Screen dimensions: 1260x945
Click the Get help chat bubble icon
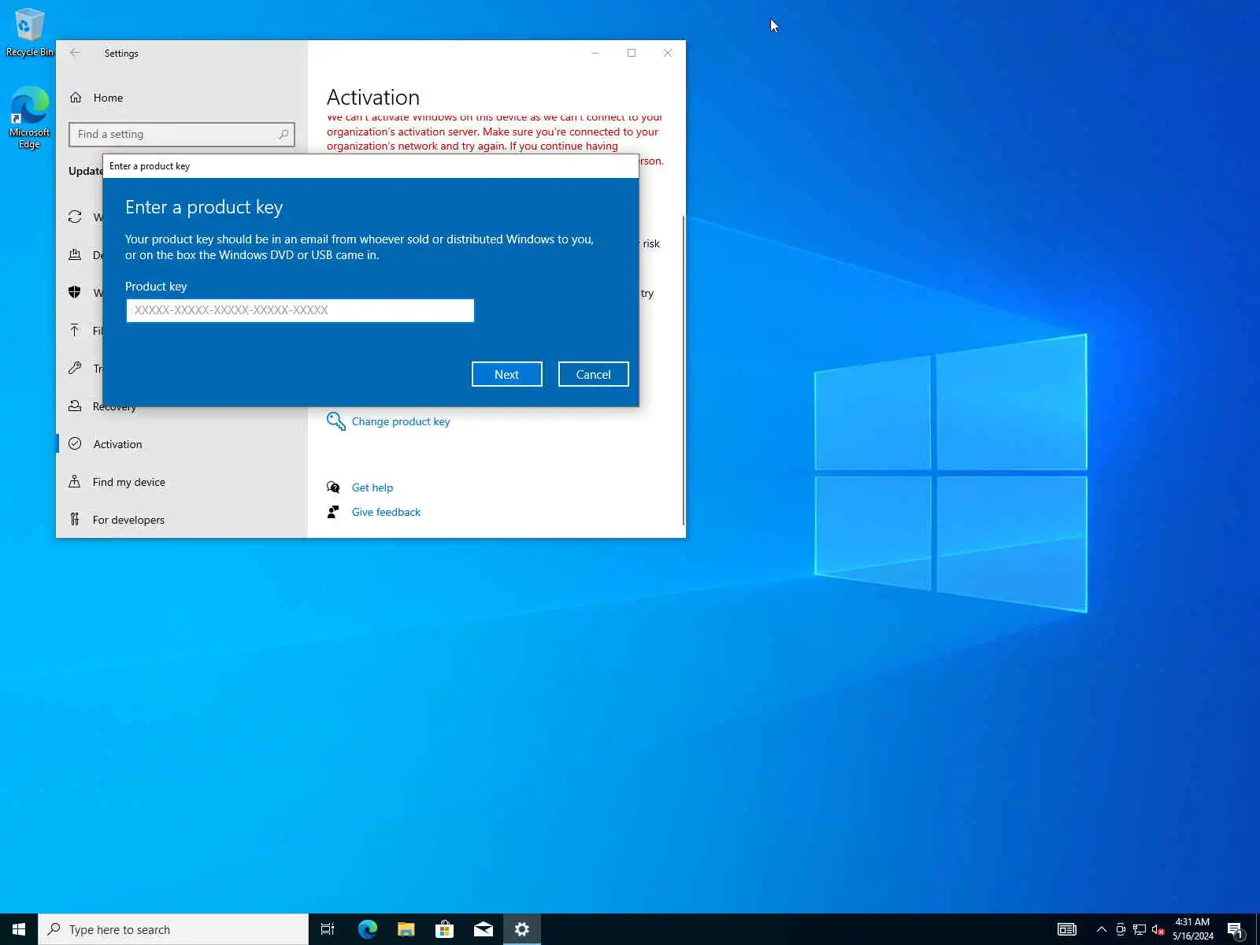pyautogui.click(x=333, y=487)
